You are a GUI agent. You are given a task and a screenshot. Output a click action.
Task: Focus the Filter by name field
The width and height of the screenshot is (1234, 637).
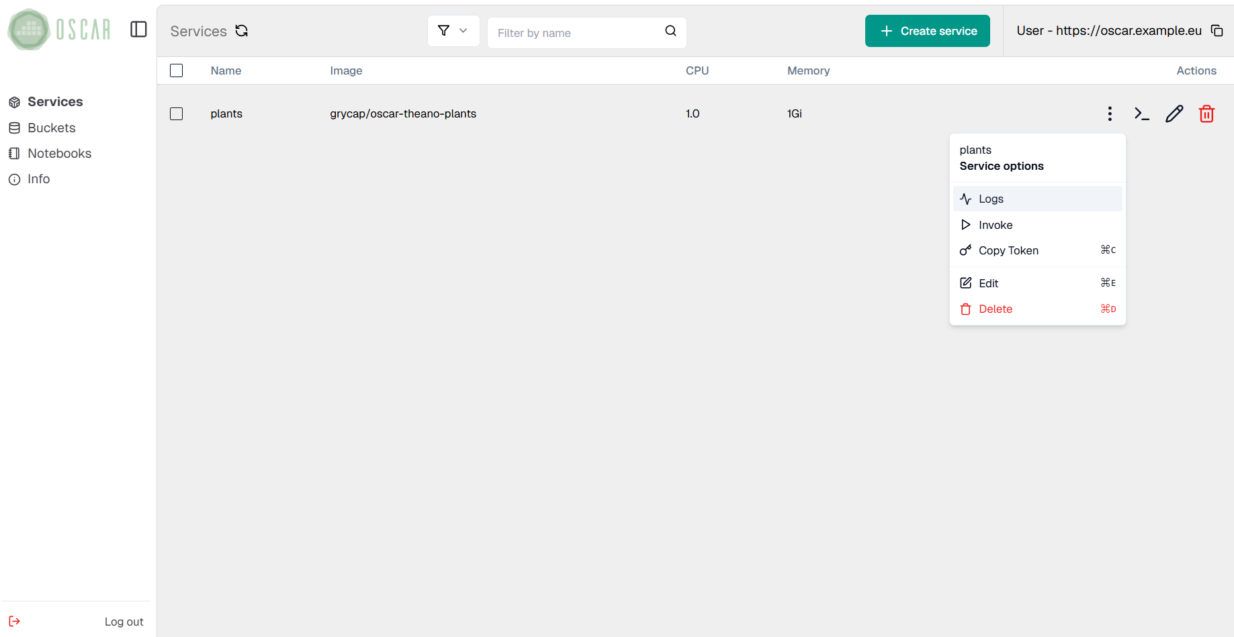pyautogui.click(x=576, y=33)
